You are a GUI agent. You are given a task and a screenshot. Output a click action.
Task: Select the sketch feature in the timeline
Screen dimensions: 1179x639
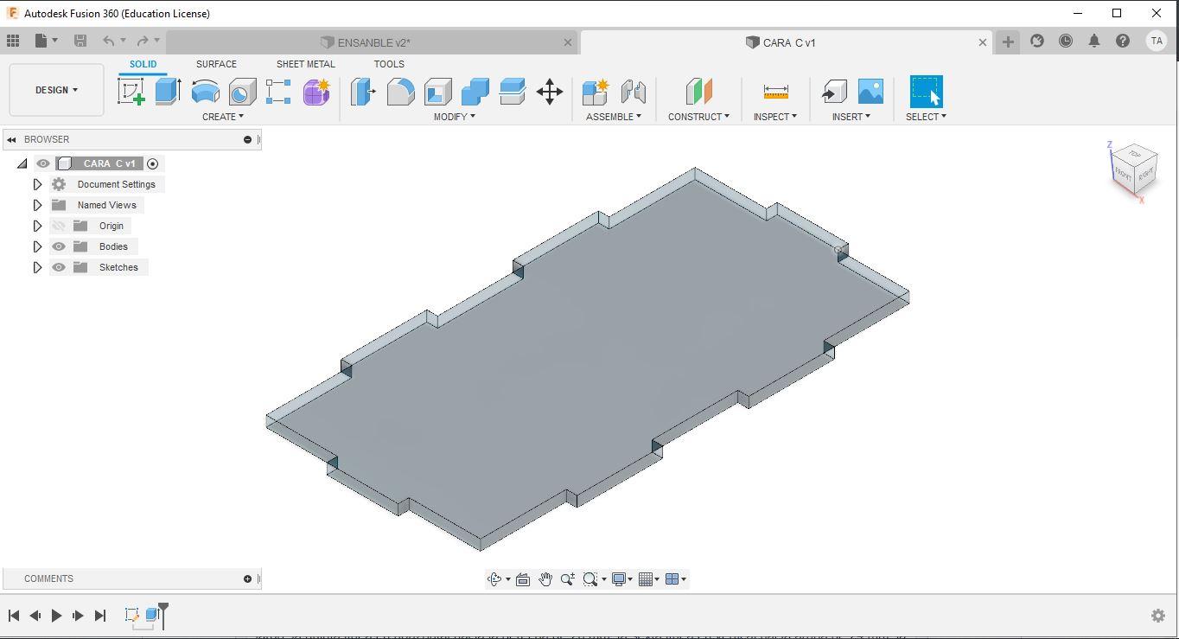click(x=132, y=615)
